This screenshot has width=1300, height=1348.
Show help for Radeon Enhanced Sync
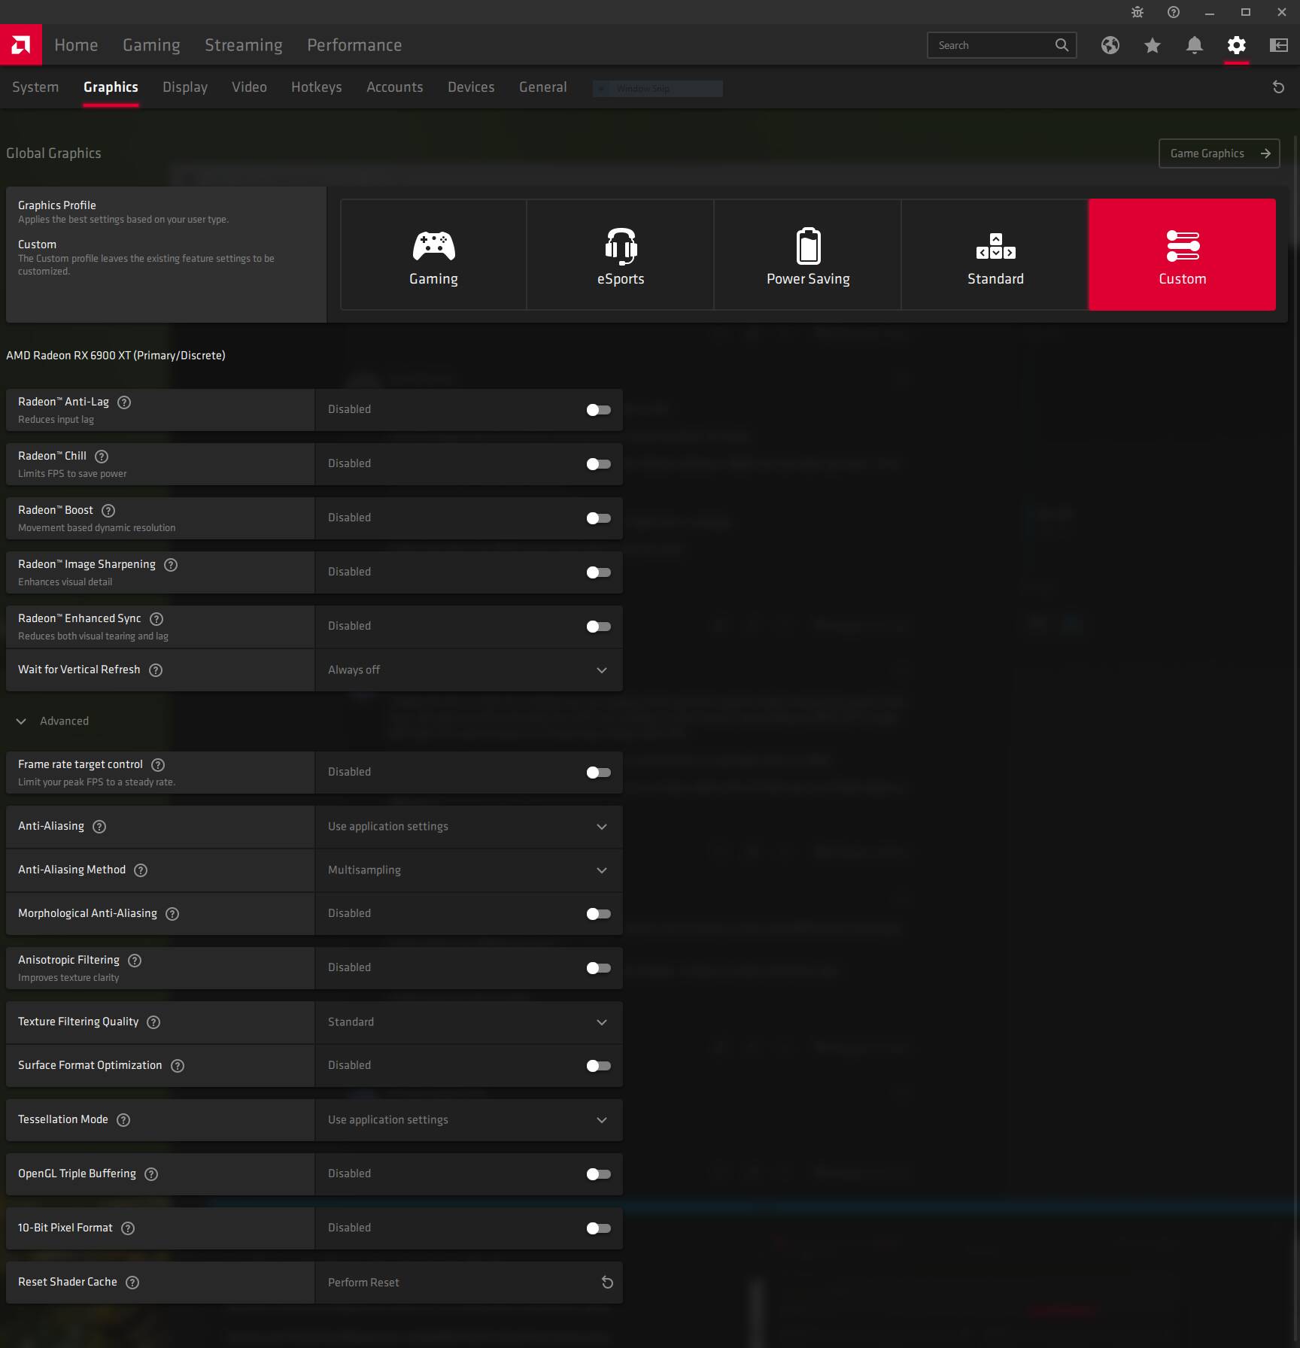[x=156, y=619]
